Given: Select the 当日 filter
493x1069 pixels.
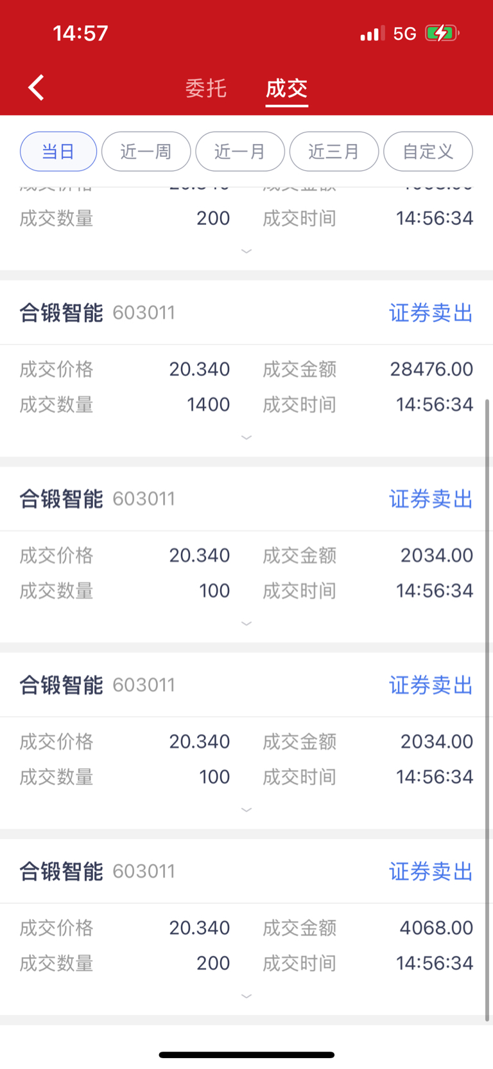Looking at the screenshot, I should (x=58, y=152).
